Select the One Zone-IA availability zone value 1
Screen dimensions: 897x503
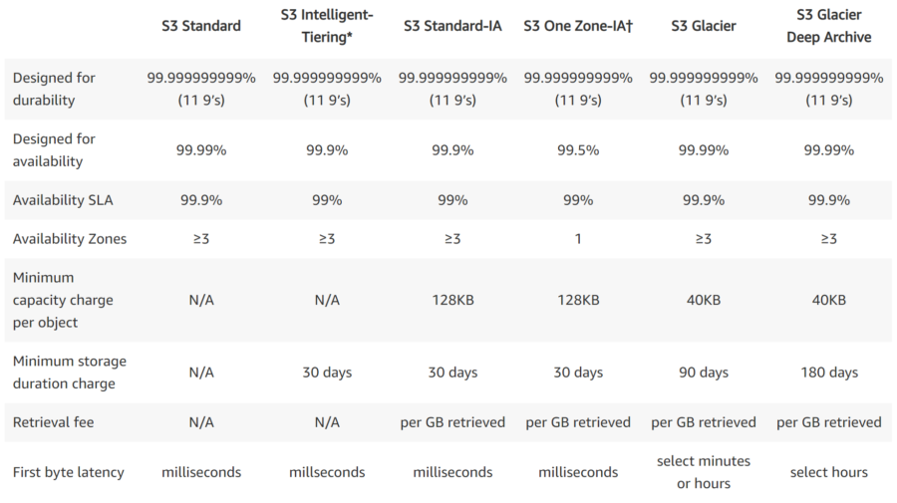tap(578, 239)
